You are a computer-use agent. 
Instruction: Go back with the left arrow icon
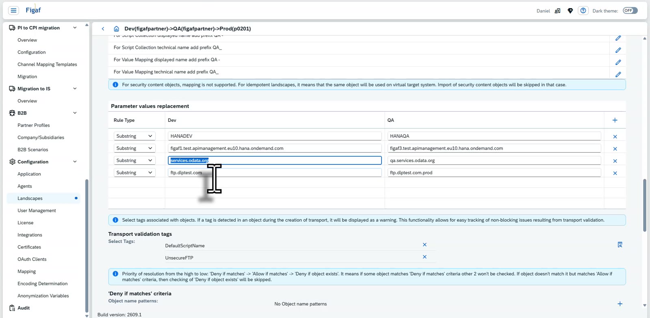click(103, 29)
